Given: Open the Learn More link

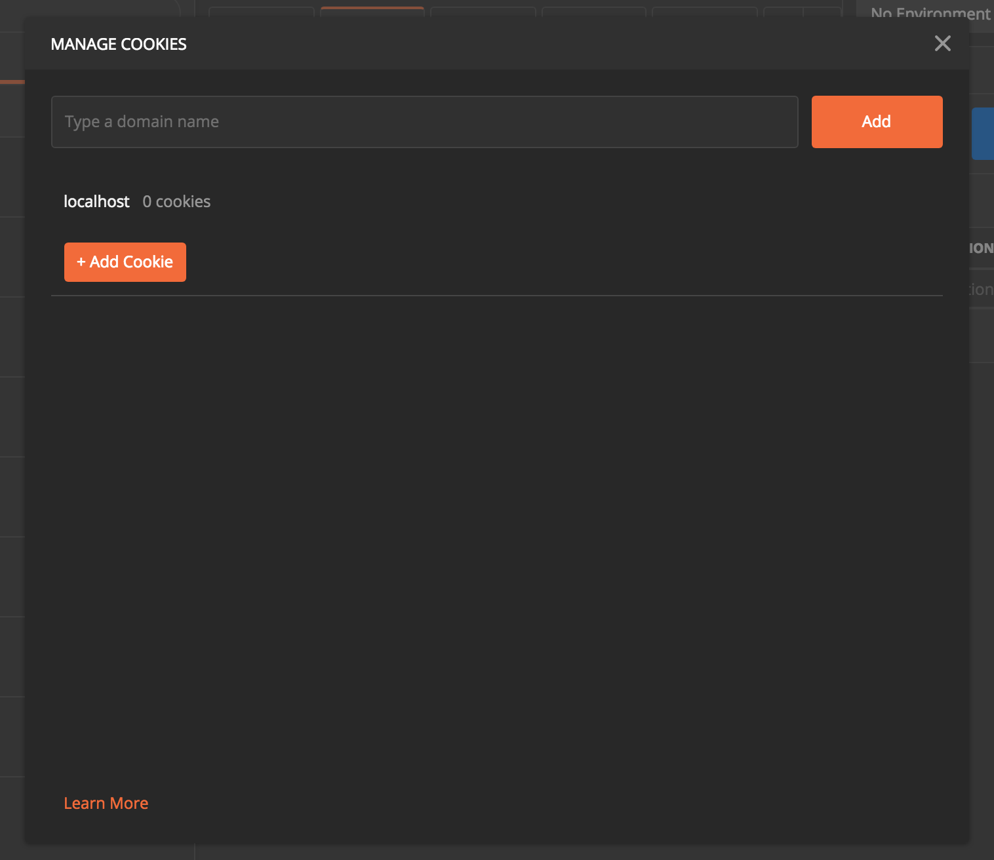Looking at the screenshot, I should point(106,803).
